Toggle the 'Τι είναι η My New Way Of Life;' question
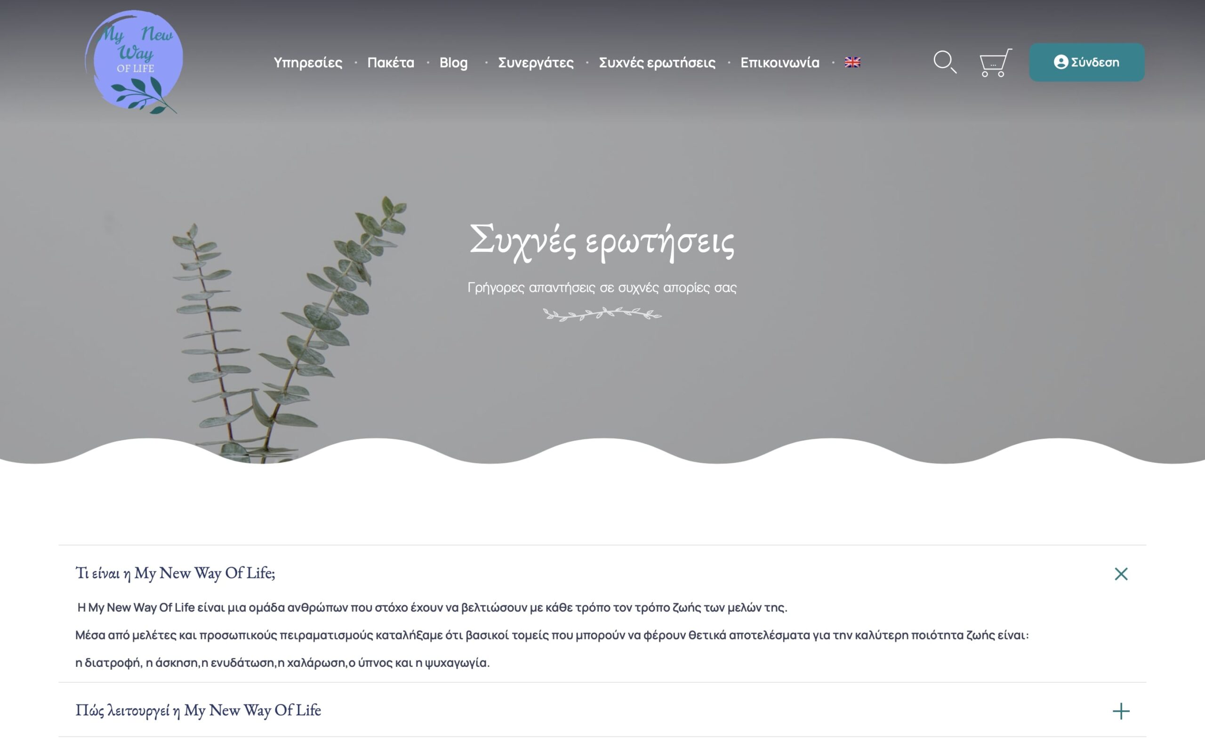Screen dimensions: 1205x753 (x=175, y=573)
